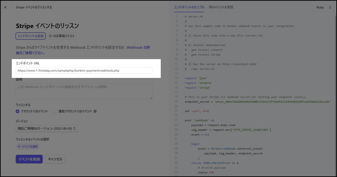Focus the エンドポイント URL input field
The width and height of the screenshot is (337, 177).
tap(84, 71)
